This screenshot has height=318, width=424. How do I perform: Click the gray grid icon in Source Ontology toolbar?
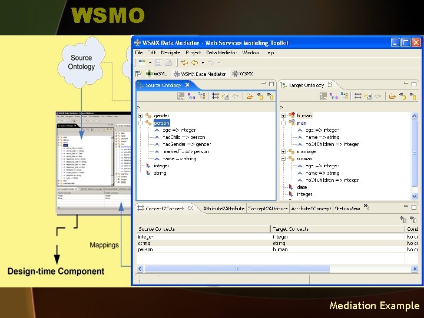[x=181, y=96]
